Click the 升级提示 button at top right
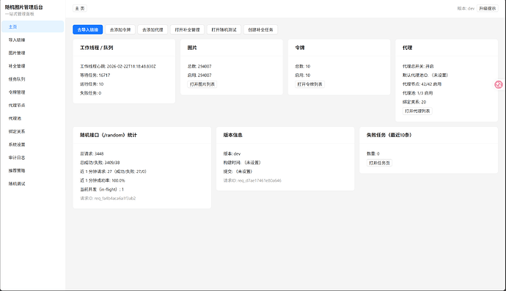This screenshot has height=291, width=506. click(487, 8)
